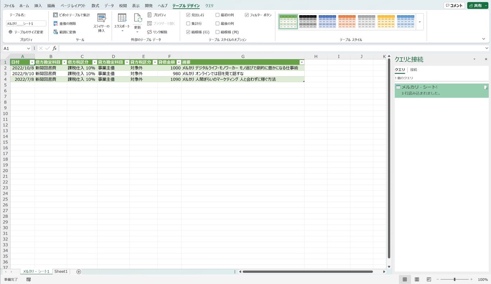Viewport: 491px width, 284px height.
Task: Enable 縞模様 (列) checkbox
Action: tap(217, 32)
